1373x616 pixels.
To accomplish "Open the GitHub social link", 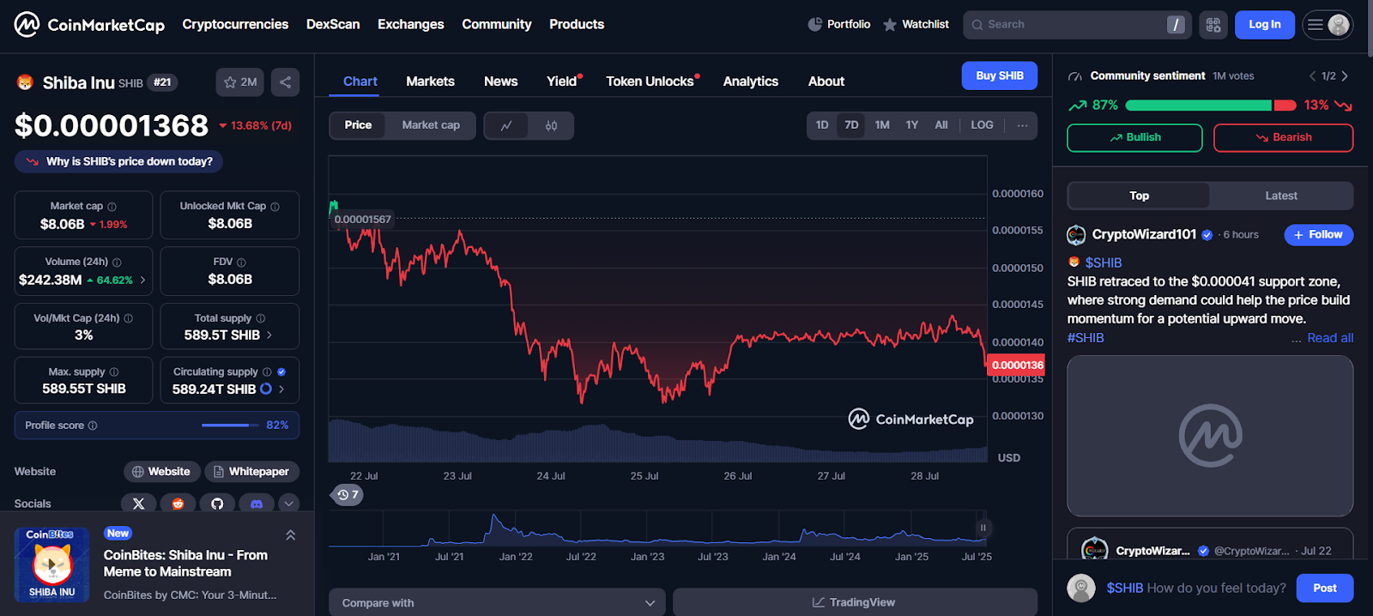I will (217, 504).
